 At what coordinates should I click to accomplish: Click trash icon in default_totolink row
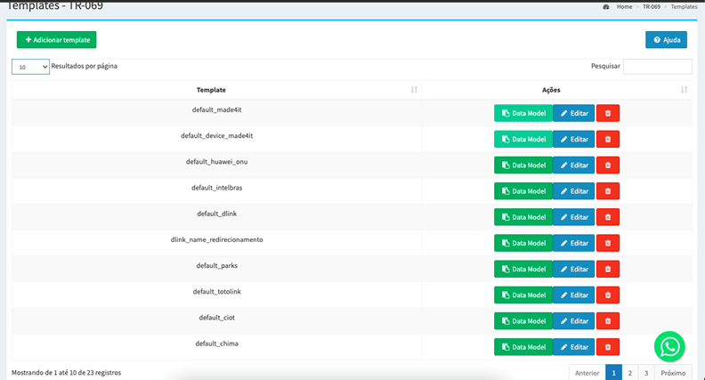pyautogui.click(x=607, y=295)
